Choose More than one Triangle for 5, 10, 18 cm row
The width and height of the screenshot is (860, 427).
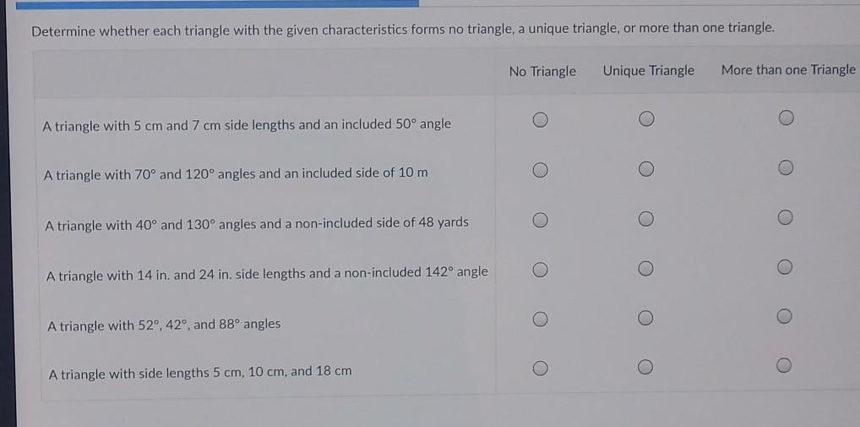786,367
